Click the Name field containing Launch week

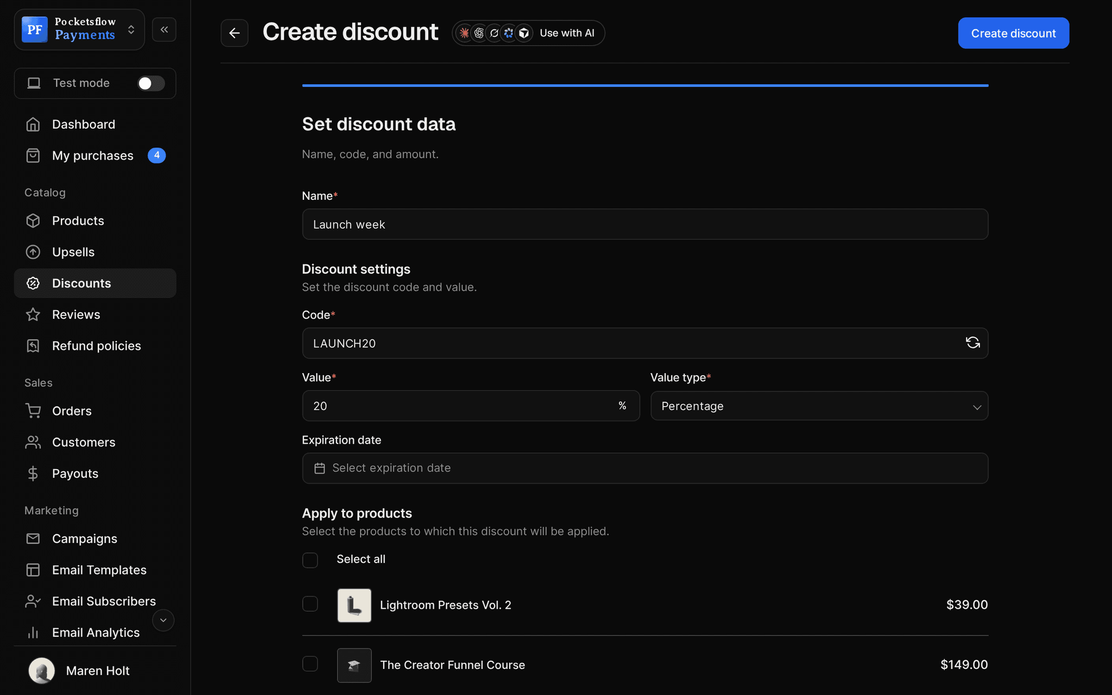coord(645,224)
